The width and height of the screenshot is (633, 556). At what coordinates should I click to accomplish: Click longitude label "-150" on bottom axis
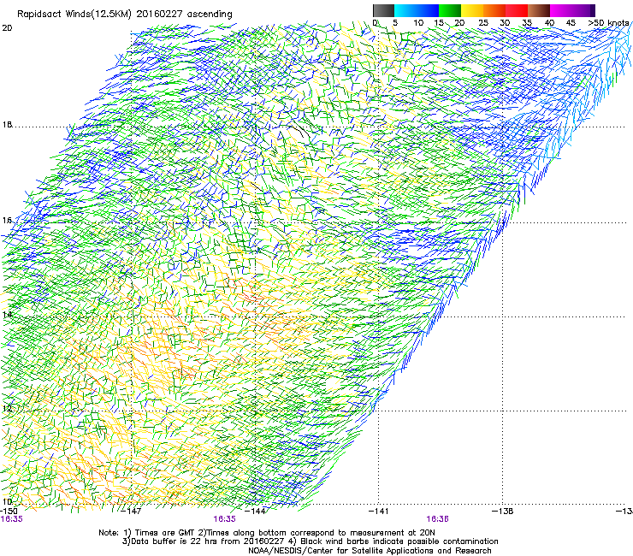click(9, 512)
